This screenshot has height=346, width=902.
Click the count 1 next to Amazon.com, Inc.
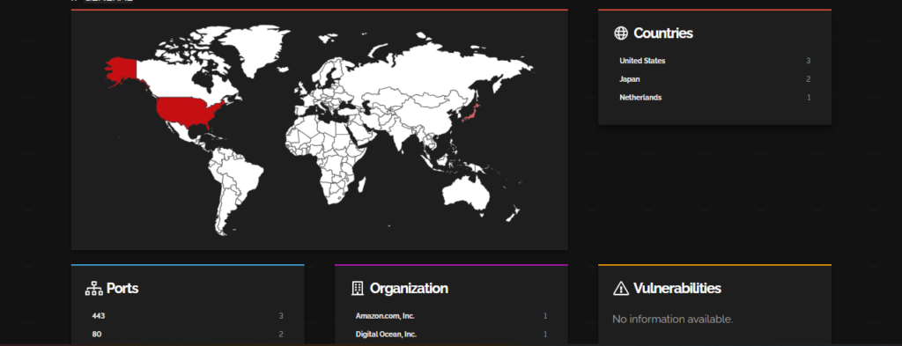point(544,316)
